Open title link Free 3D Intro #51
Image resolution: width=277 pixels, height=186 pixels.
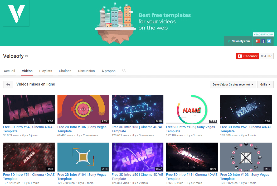[29, 177]
